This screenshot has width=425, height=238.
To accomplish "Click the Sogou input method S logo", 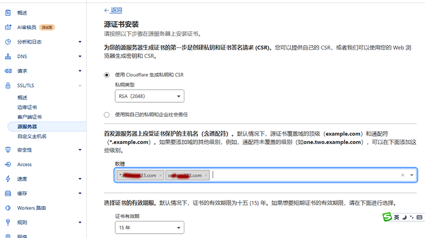I will pos(387,217).
